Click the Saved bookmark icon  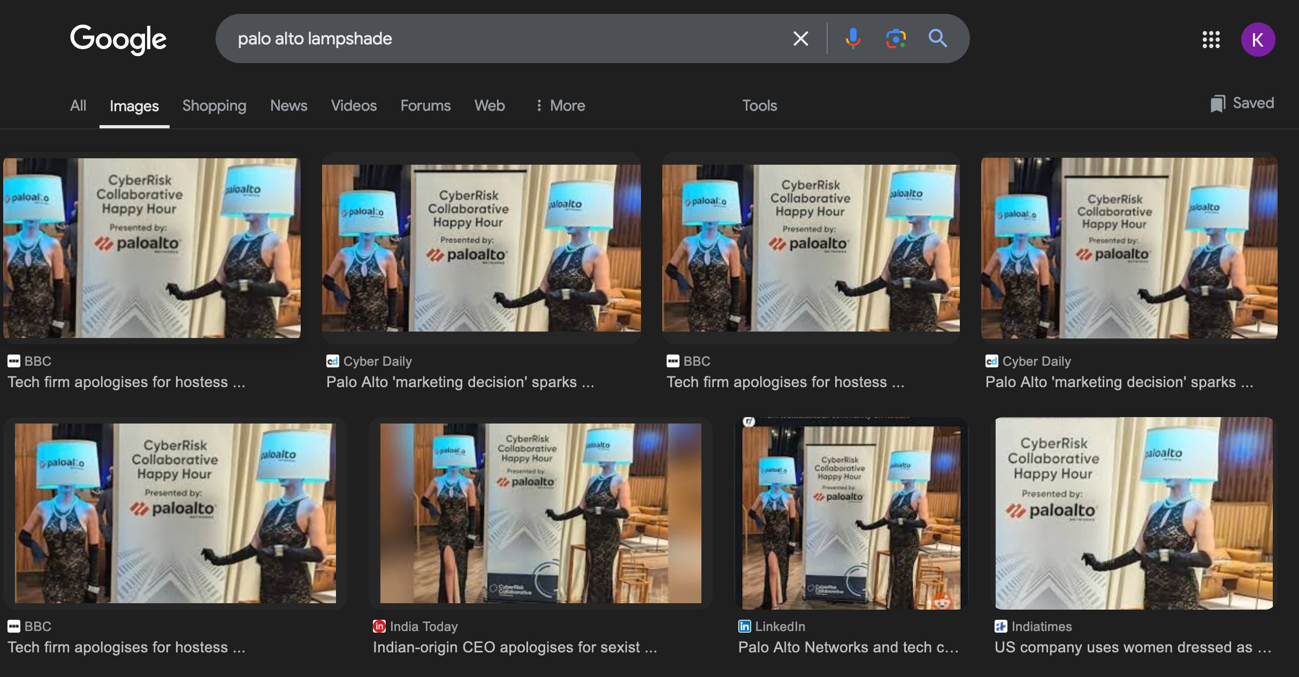(1218, 103)
